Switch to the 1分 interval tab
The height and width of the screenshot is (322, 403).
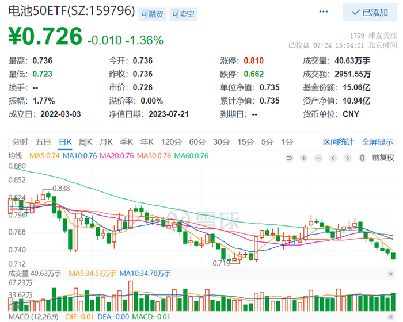coord(287,142)
